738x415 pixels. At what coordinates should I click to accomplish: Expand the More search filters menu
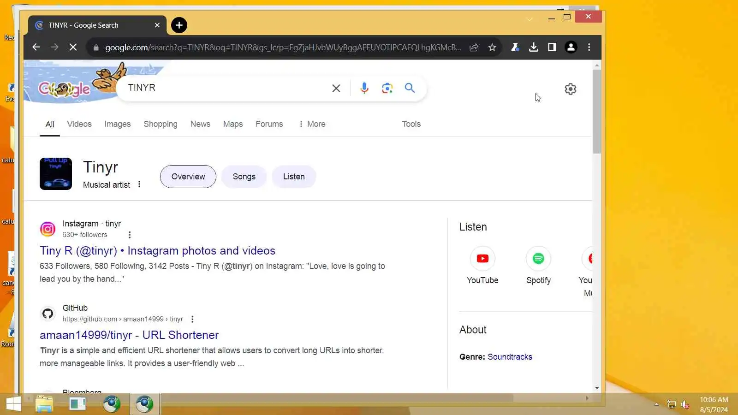point(312,124)
